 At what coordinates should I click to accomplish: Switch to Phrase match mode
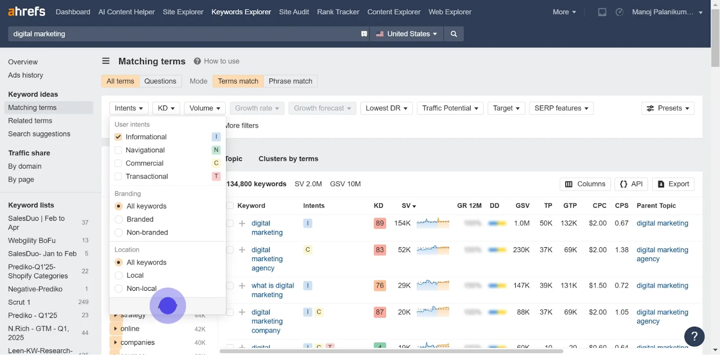point(290,81)
